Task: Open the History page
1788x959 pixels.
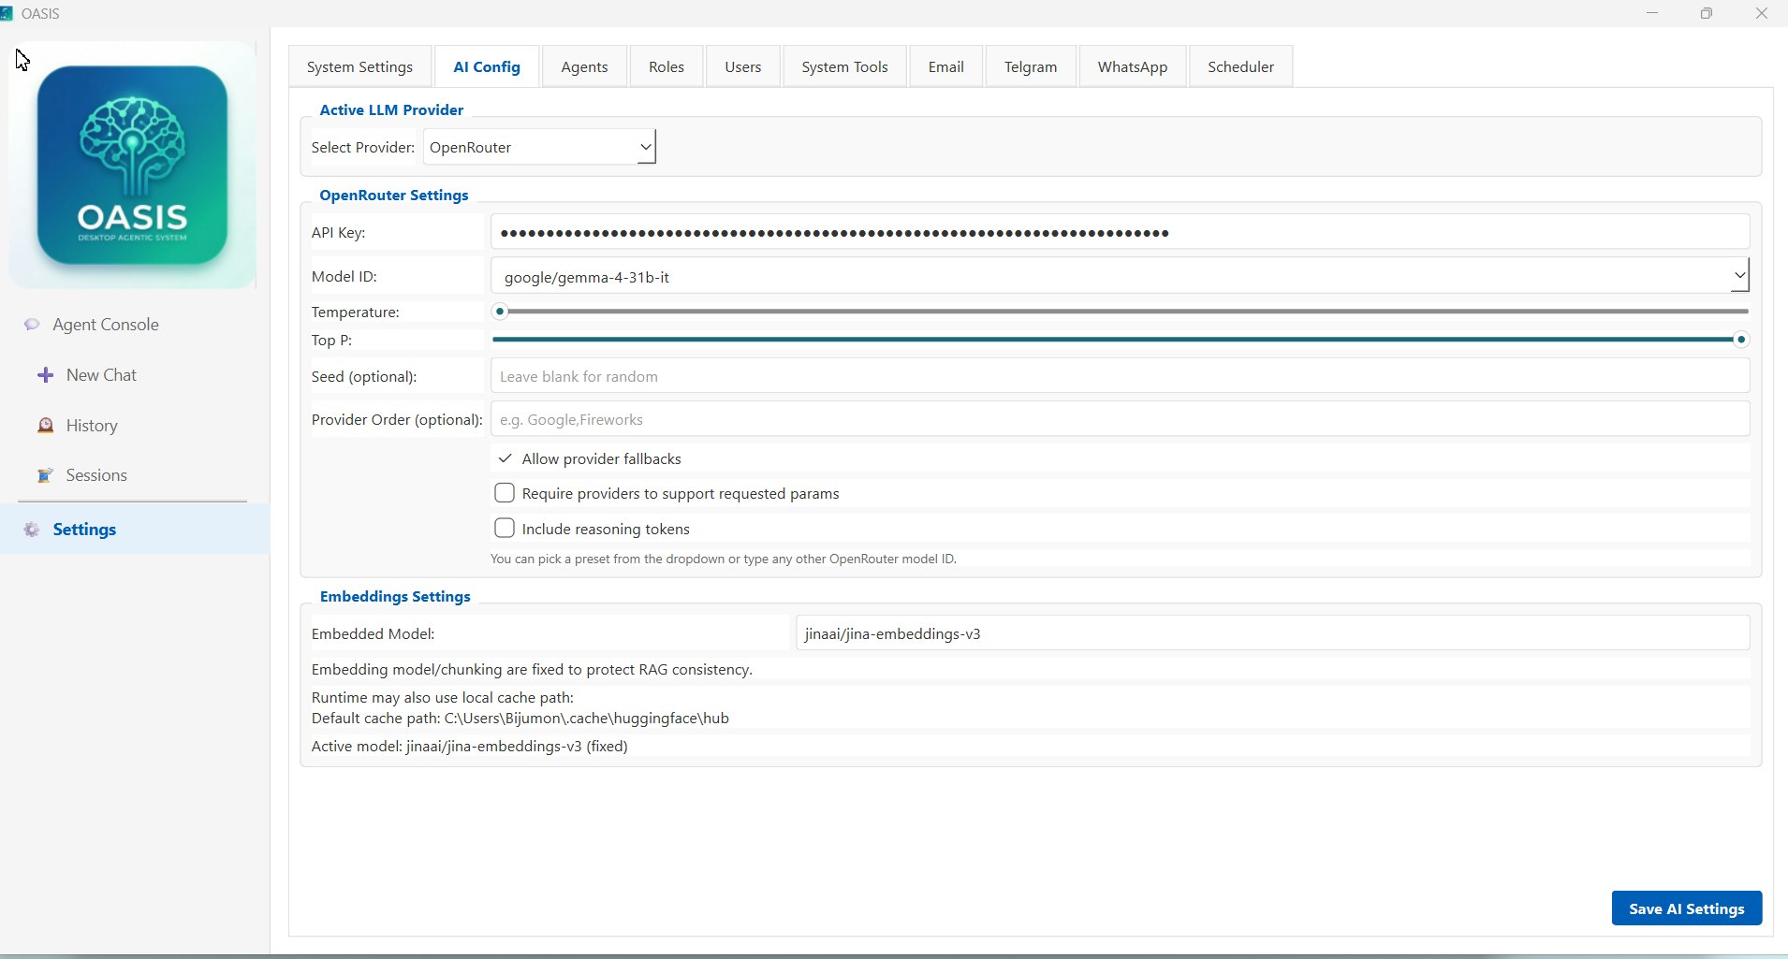Action: click(92, 426)
